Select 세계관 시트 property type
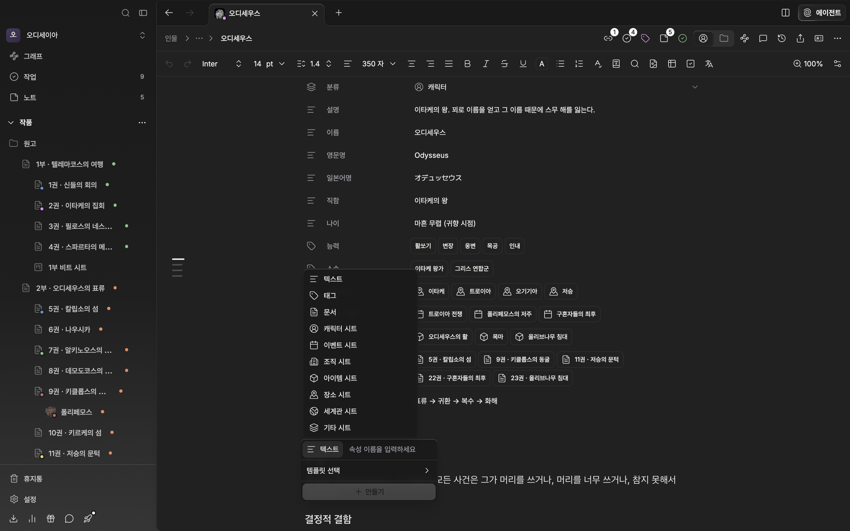Image resolution: width=850 pixels, height=531 pixels. tap(360, 411)
